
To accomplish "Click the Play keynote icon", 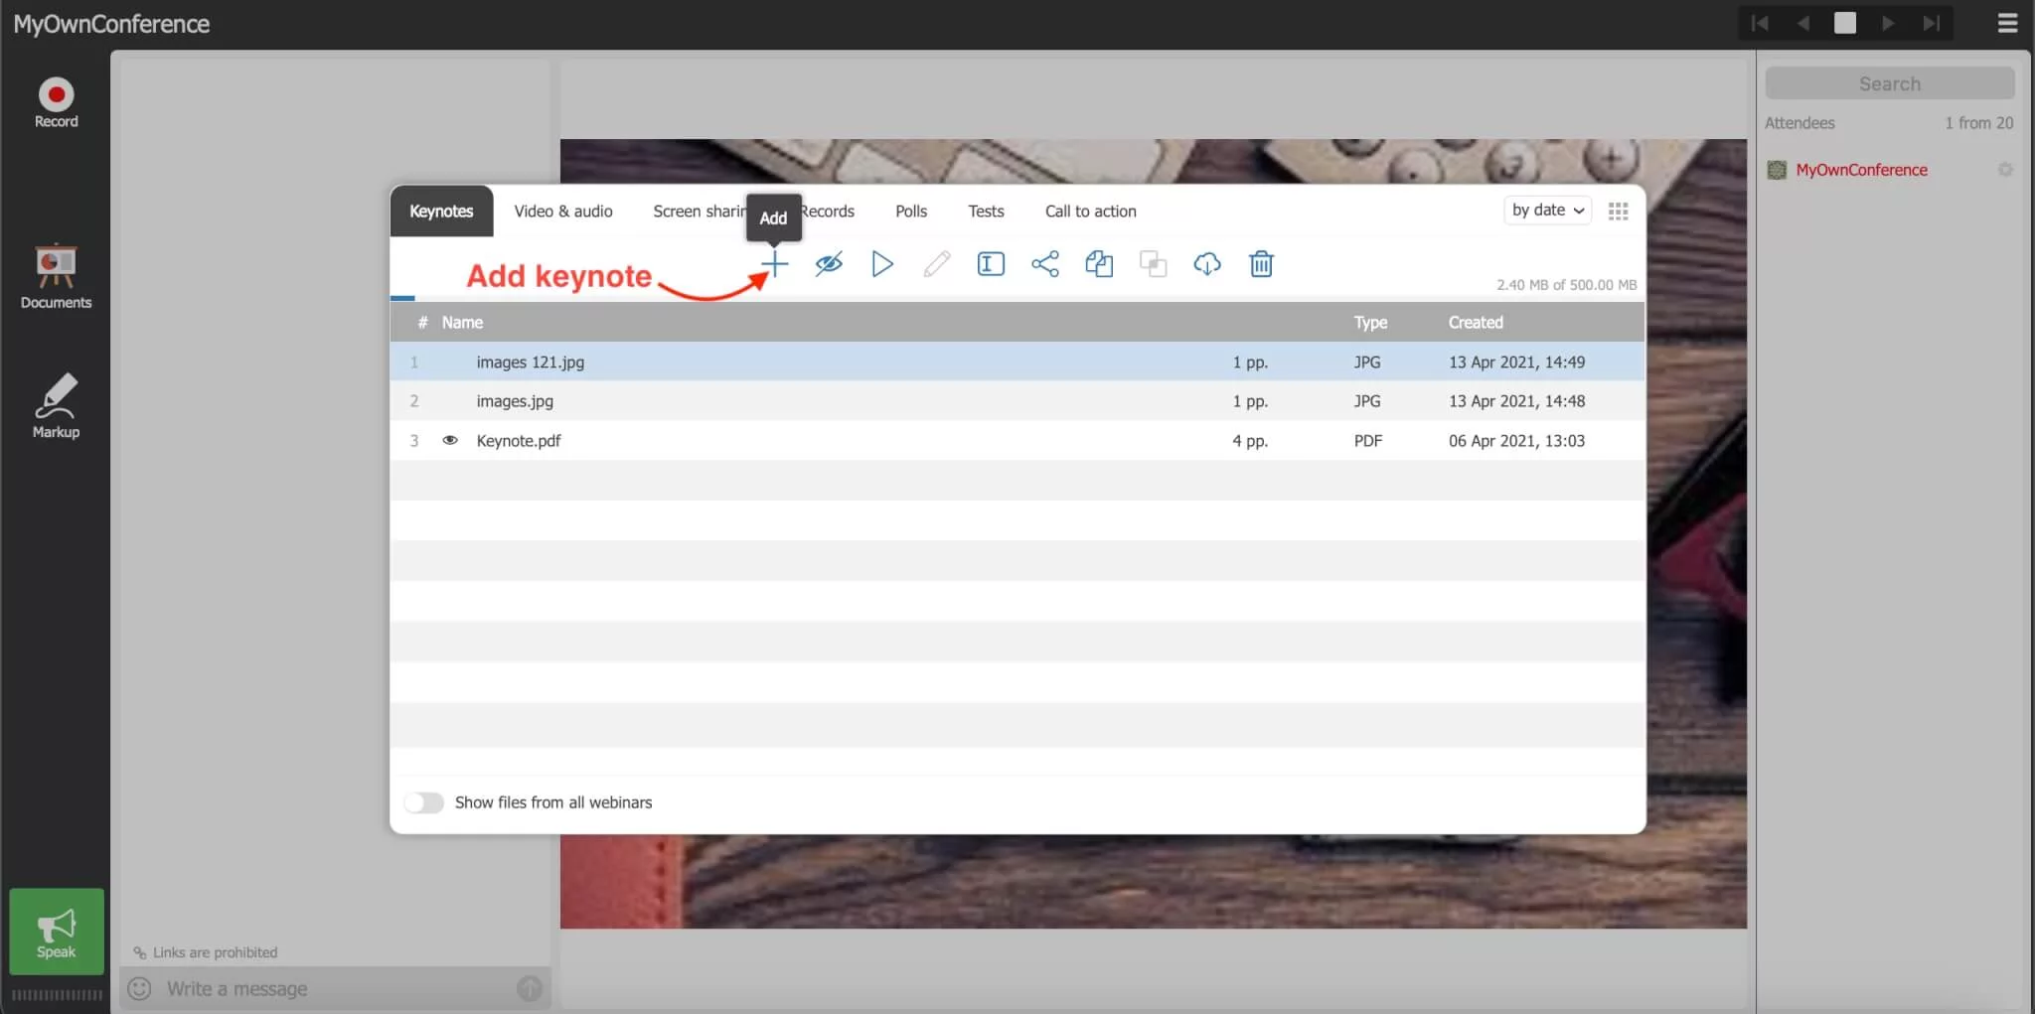I will [x=881, y=263].
